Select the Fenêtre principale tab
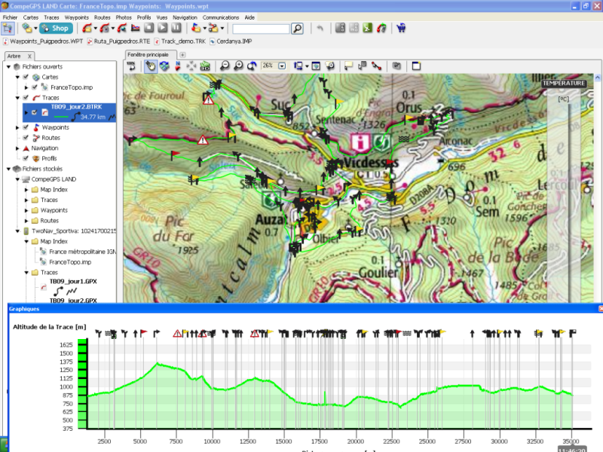Screen dimensions: 603x452 click(150, 54)
